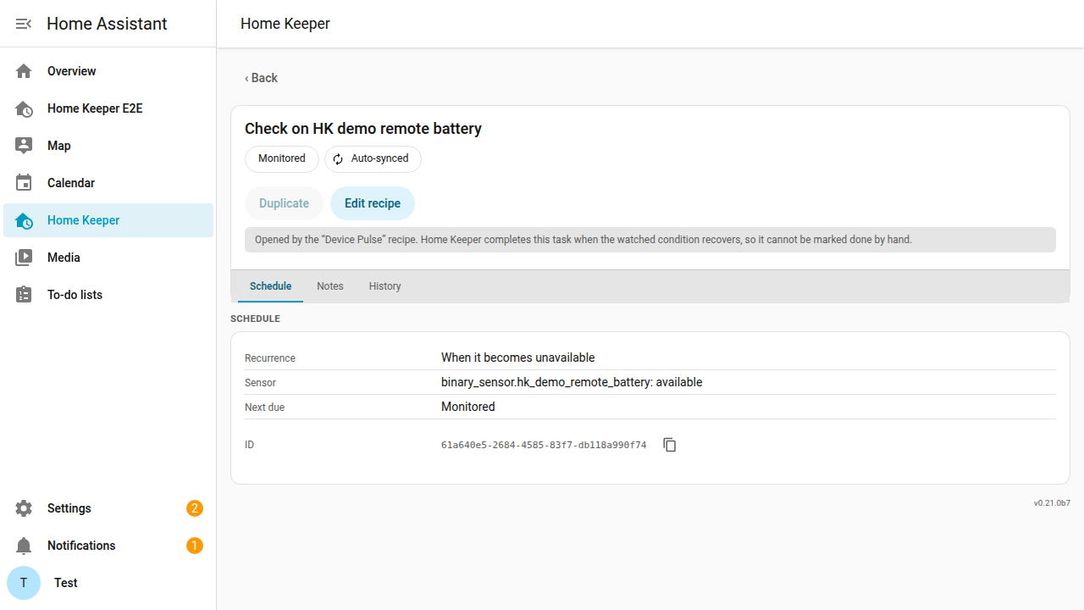Open the Notifications panel
Viewport: 1084px width, 610px height.
108,546
